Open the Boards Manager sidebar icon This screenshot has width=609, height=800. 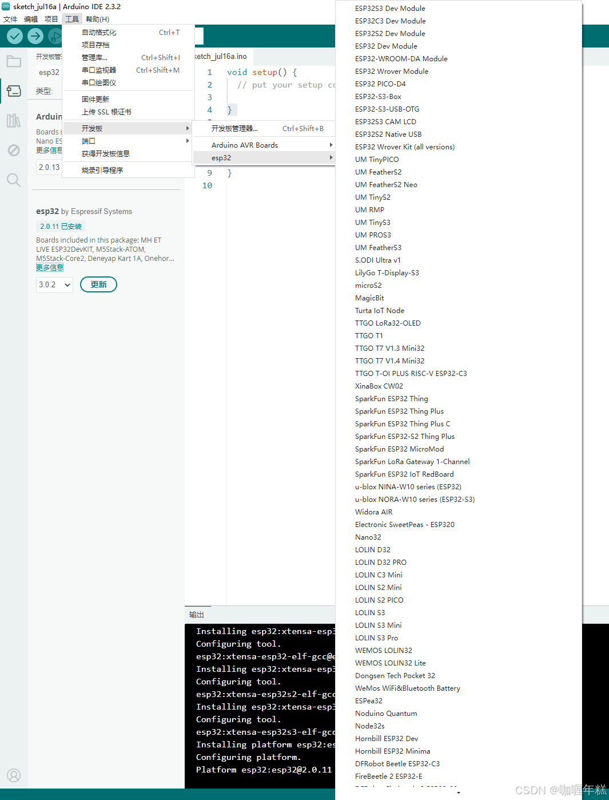[14, 91]
